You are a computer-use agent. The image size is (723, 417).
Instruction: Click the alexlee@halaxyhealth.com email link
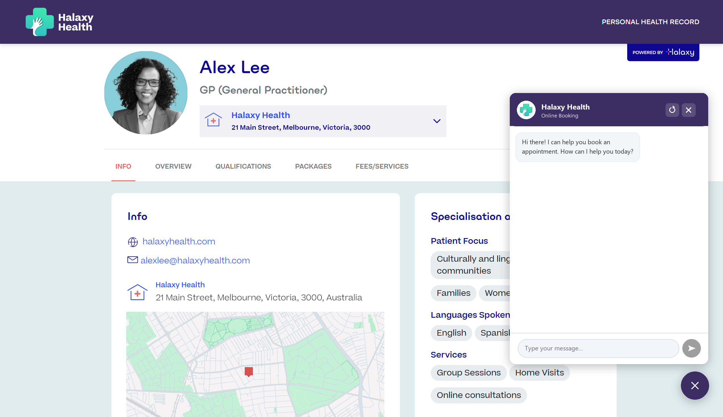point(195,260)
